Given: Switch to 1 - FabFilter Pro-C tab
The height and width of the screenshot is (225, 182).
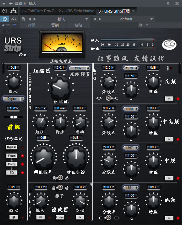Looking at the screenshot, I should 38,11.
